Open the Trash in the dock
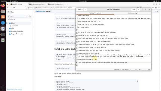This screenshot has width=161, height=91. [x=3, y=40]
